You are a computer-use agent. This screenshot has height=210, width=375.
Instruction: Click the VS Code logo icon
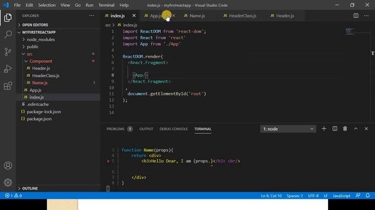(6, 5)
